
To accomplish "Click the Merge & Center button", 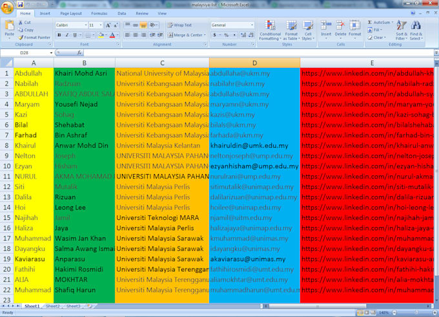I will tap(183, 35).
